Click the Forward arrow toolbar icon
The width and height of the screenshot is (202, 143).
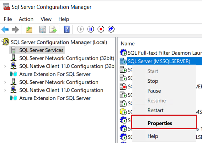(x=15, y=29)
